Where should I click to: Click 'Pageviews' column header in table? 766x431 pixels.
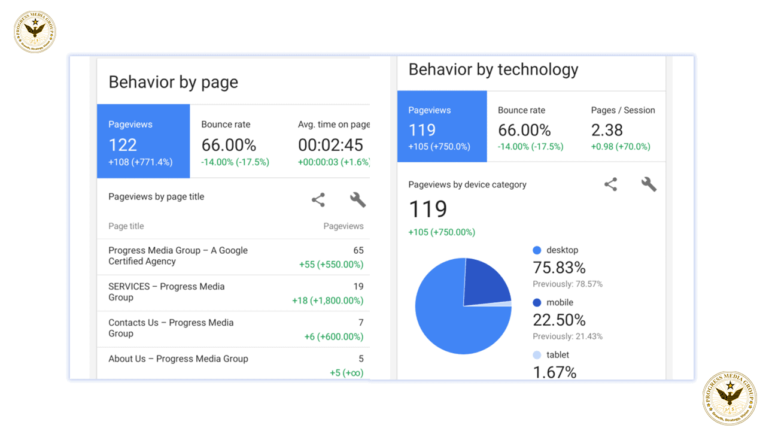[344, 226]
